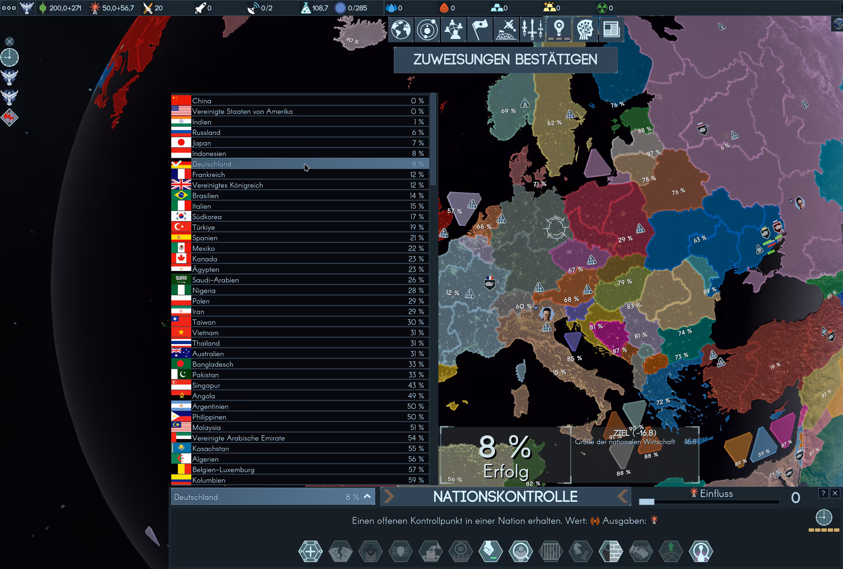Collapse the Deutschland target dropdown

coord(367,497)
